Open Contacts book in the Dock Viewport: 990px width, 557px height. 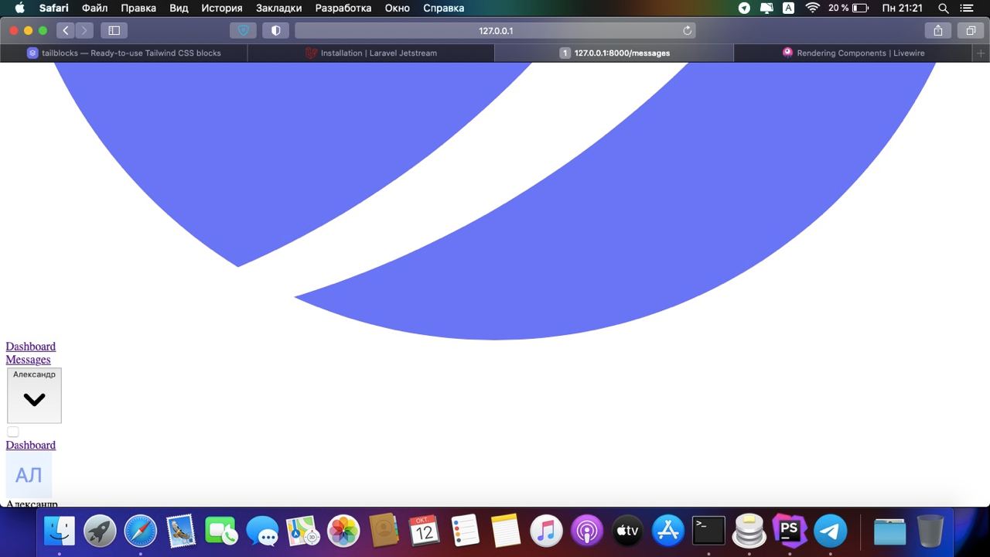[x=384, y=531]
